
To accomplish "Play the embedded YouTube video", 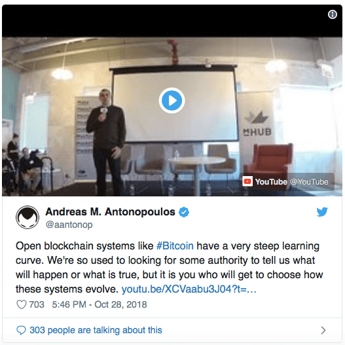I will 172,100.
